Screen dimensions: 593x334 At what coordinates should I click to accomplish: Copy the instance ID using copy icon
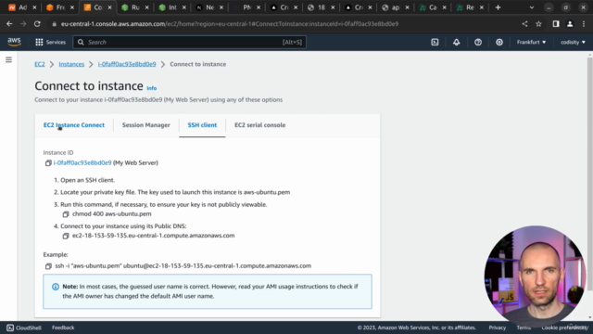click(x=48, y=163)
